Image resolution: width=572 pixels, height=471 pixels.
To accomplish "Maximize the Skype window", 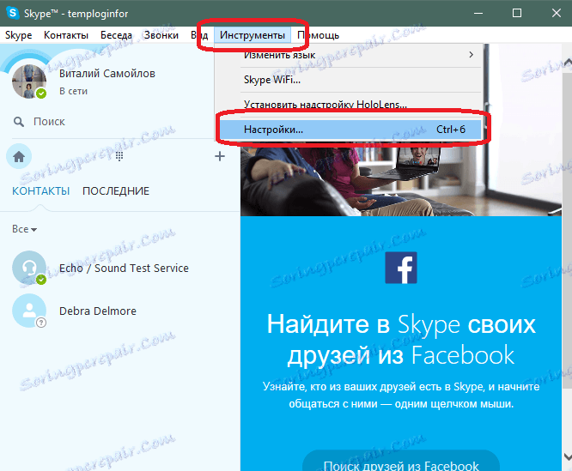I will point(516,13).
